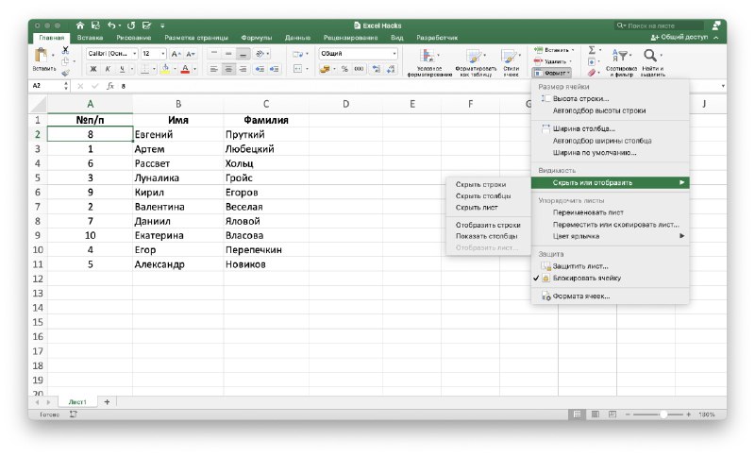The height and width of the screenshot is (457, 755).
Task: Align text to the bottom
Action: coord(243,54)
